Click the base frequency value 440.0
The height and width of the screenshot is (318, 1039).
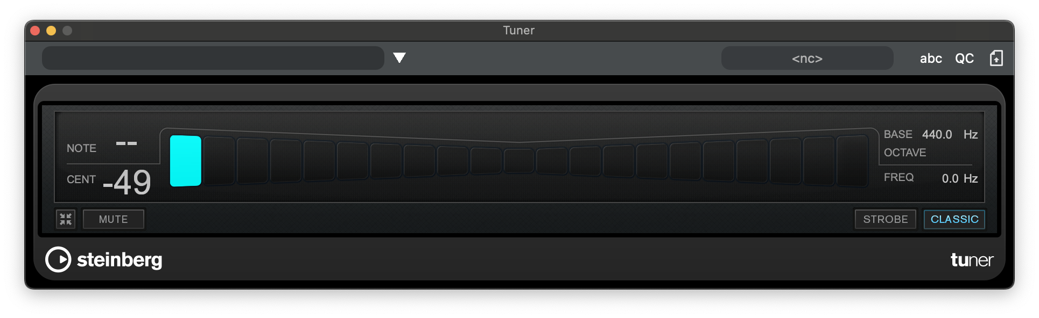[x=937, y=134]
